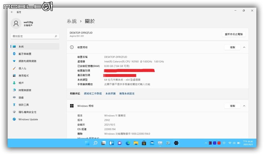
Task: Open the Wi-Fi network tray icon
Action: pyautogui.click(x=230, y=143)
